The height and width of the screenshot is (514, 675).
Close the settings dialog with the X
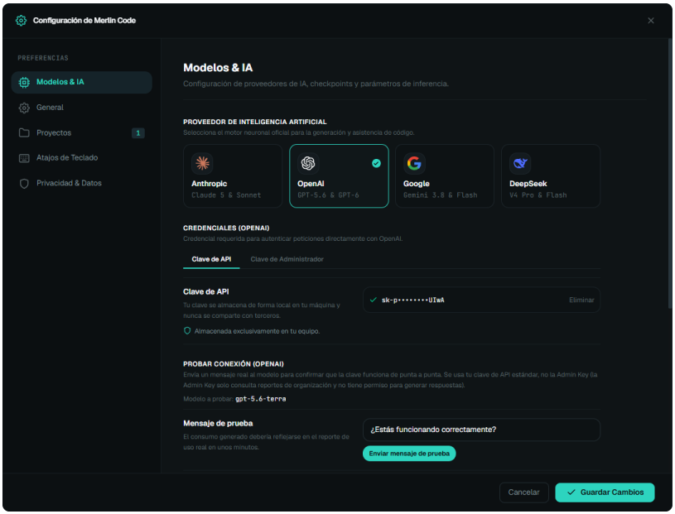pyautogui.click(x=651, y=20)
